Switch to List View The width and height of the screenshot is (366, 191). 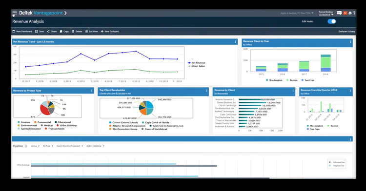tap(92, 32)
